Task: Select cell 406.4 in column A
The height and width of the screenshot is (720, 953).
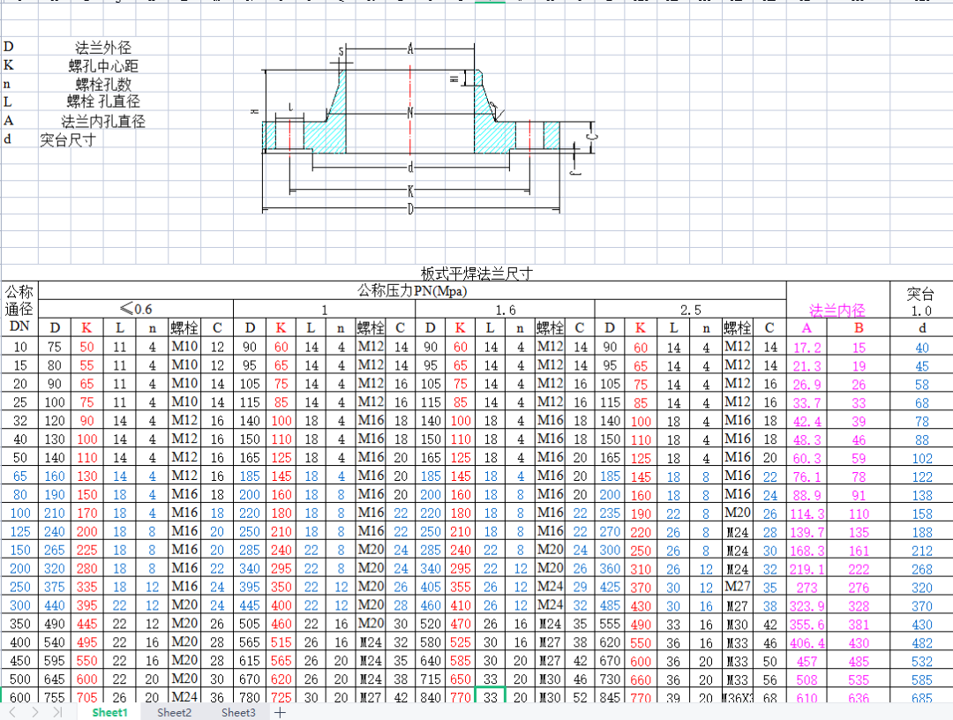Action: 807,643
